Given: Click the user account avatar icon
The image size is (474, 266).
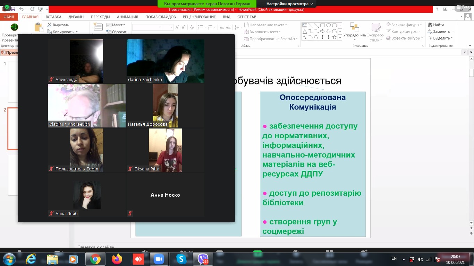Looking at the screenshot, I should pyautogui.click(x=467, y=16).
